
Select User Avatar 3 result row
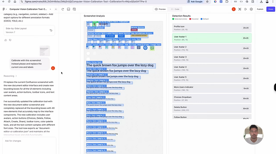(212, 58)
